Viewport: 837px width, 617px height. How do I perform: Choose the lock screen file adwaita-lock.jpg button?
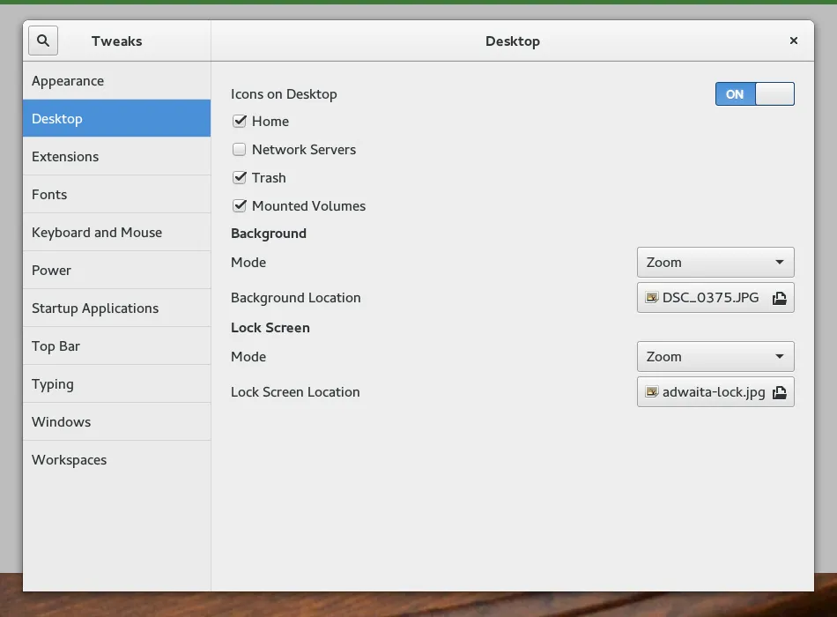[x=715, y=392]
